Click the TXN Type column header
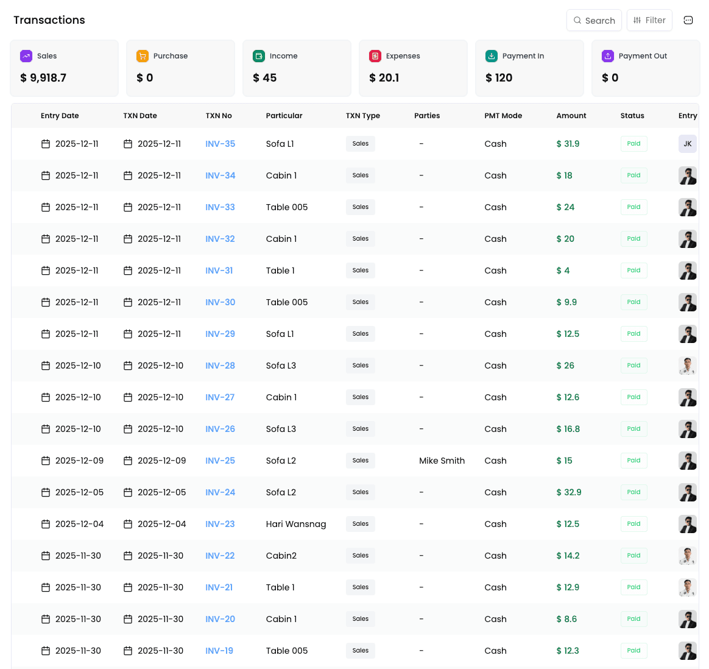The height and width of the screenshot is (669, 709). coord(362,116)
